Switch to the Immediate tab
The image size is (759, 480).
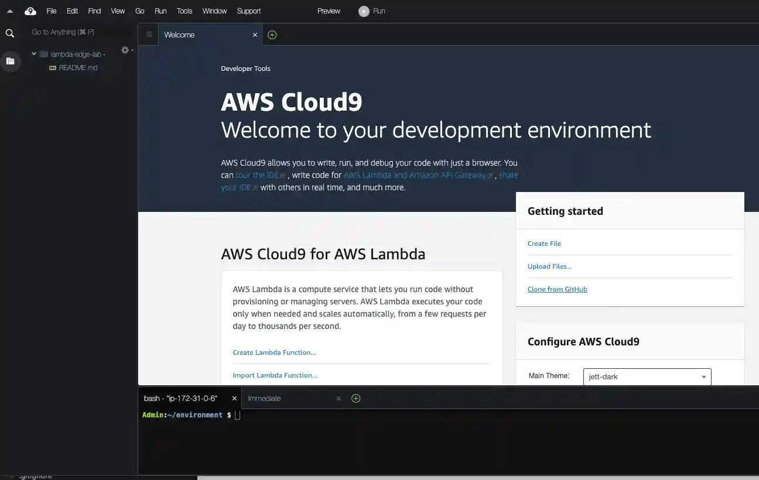(264, 399)
